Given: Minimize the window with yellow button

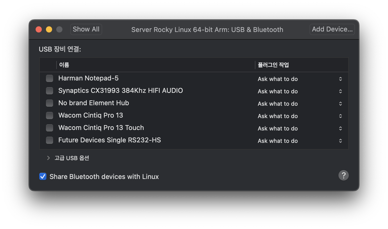Looking at the screenshot, I should 49,29.
